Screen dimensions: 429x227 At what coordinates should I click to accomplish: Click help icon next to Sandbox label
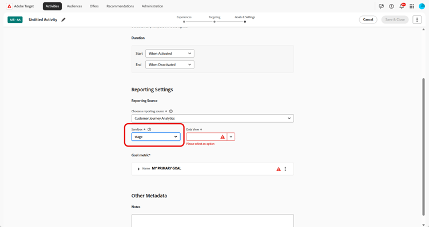149,129
